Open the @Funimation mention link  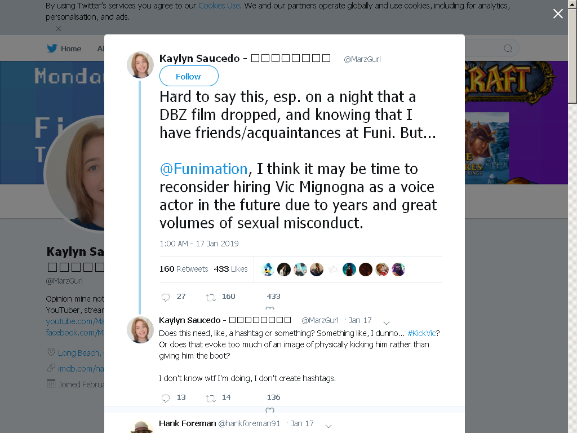pos(203,169)
